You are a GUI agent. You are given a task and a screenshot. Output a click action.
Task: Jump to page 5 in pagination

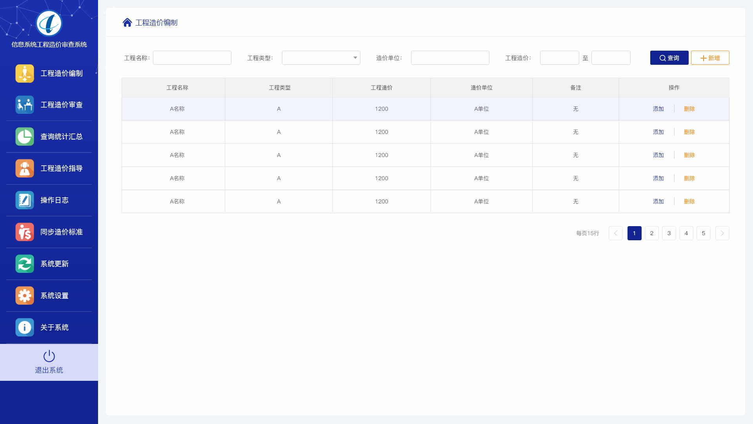tap(703, 233)
